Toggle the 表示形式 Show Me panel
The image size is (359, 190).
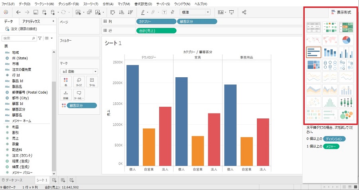coord(341,12)
